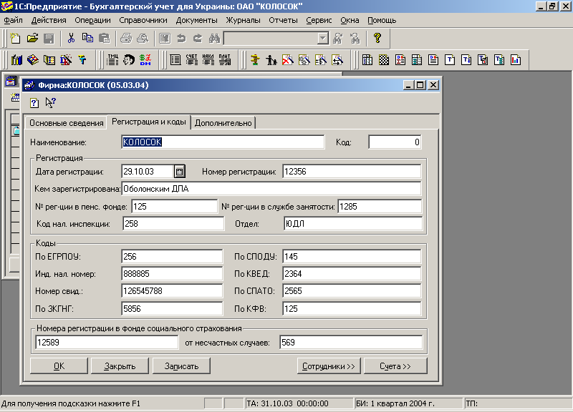Click the Cut scissors icon

click(71, 39)
